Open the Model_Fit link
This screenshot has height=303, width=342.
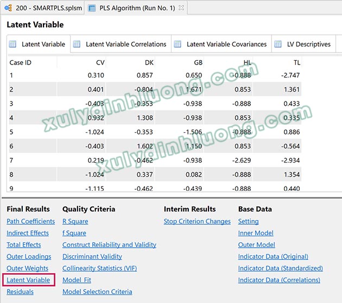[x=77, y=280]
